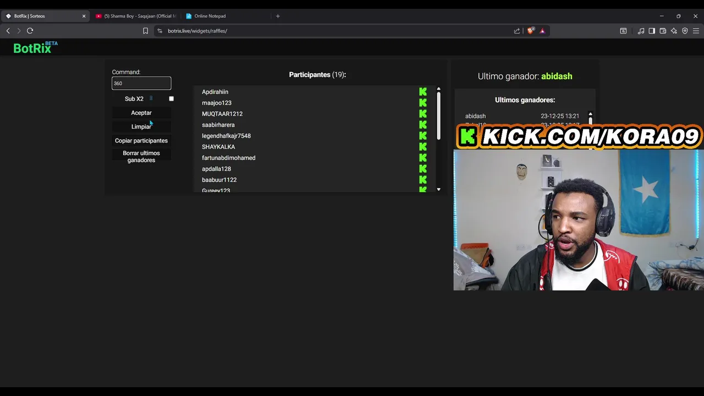704x396 pixels.
Task: Click Copiar participantes button
Action: (141, 141)
